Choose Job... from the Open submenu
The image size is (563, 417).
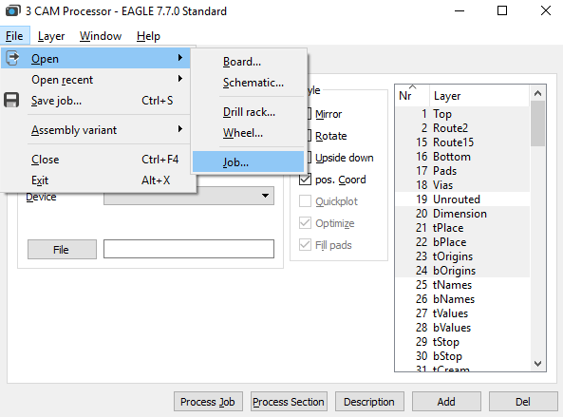pyautogui.click(x=248, y=162)
